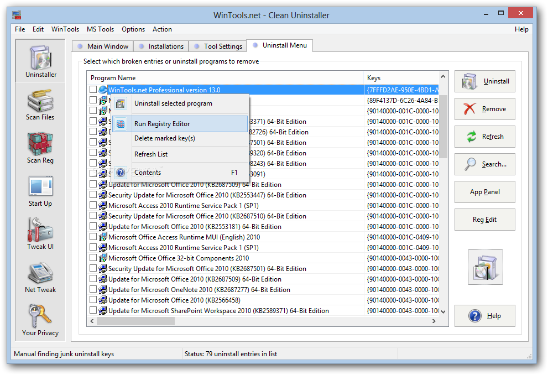Screen dimensions: 548x375
Task: Switch to the Main Window tab
Action: click(x=103, y=46)
